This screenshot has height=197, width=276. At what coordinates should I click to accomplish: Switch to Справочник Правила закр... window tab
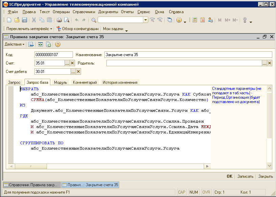[32, 185]
